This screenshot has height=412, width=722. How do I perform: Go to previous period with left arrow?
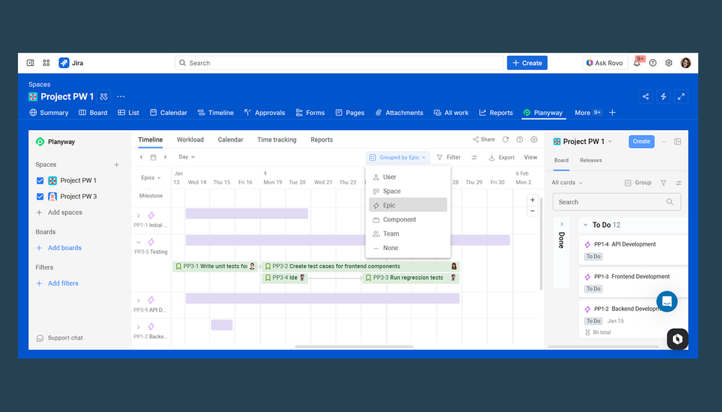pos(142,158)
